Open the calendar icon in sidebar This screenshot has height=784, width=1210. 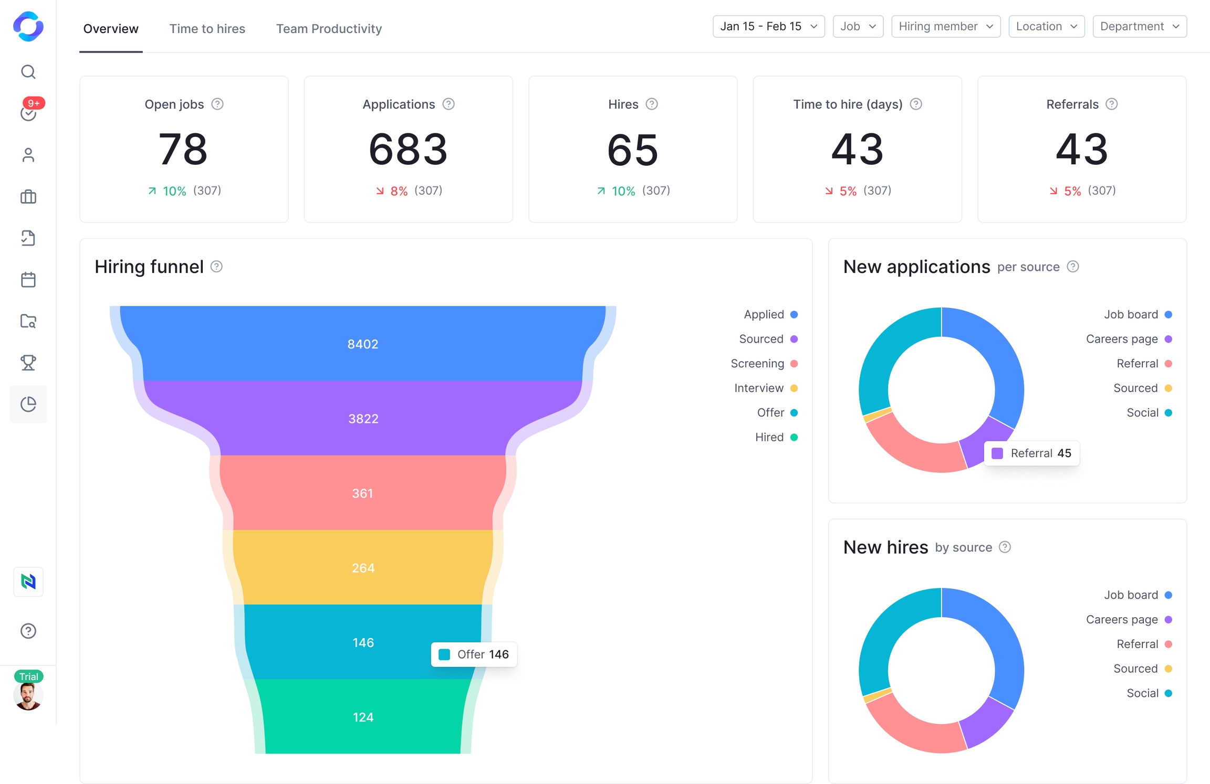28,280
